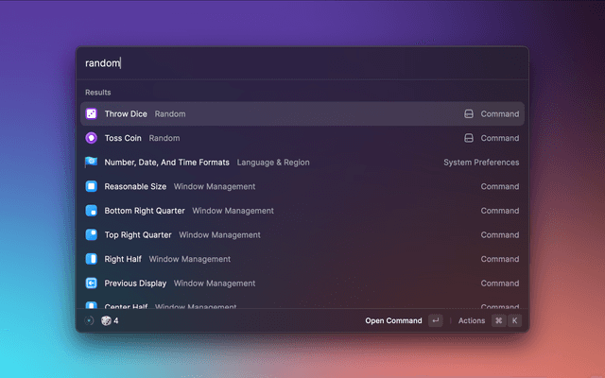Screen dimensions: 605x378
Task: Click the Right Half window icon
Action: coord(92,259)
